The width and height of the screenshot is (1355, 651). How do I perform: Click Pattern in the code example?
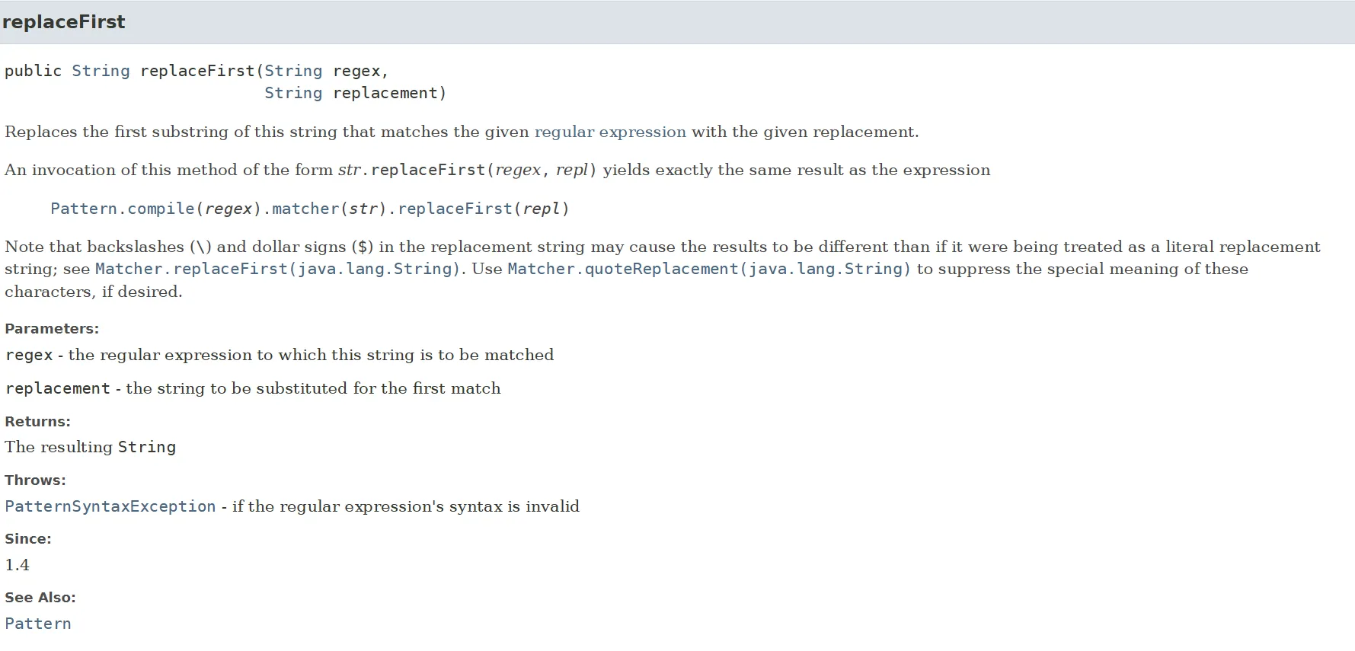[84, 209]
